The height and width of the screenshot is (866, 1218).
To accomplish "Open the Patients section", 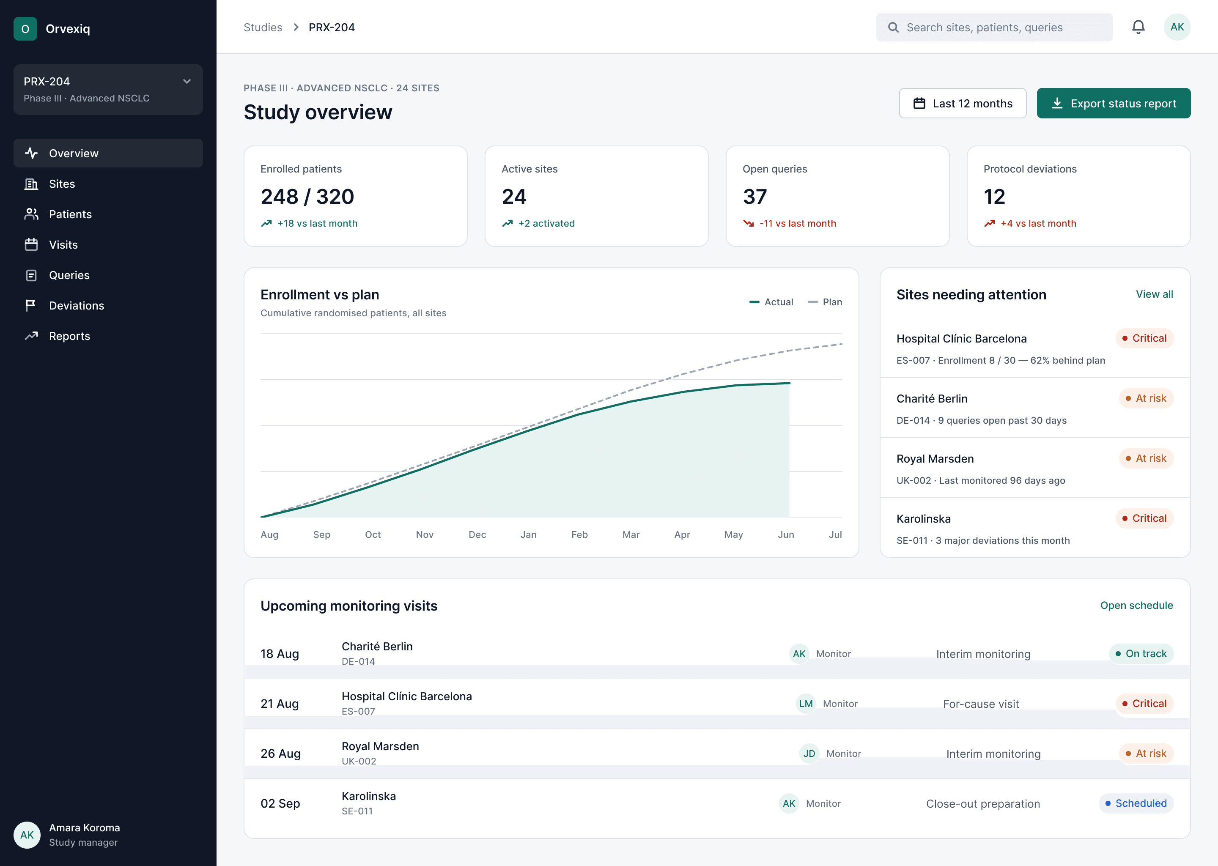I will [x=108, y=214].
